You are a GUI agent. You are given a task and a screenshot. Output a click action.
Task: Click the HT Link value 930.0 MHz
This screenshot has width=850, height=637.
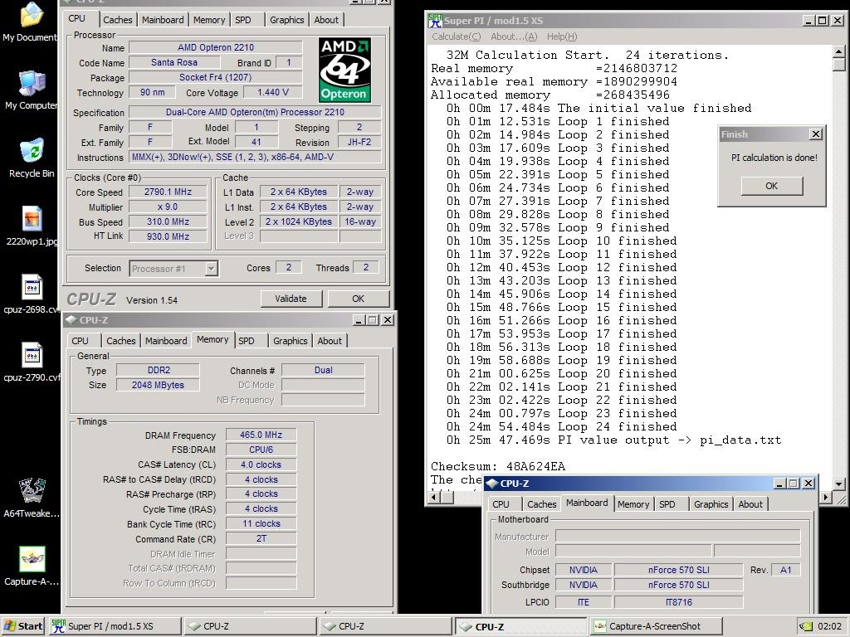pos(168,236)
